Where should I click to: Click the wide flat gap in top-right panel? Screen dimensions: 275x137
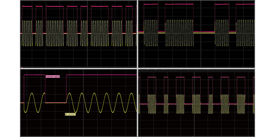click(204, 32)
